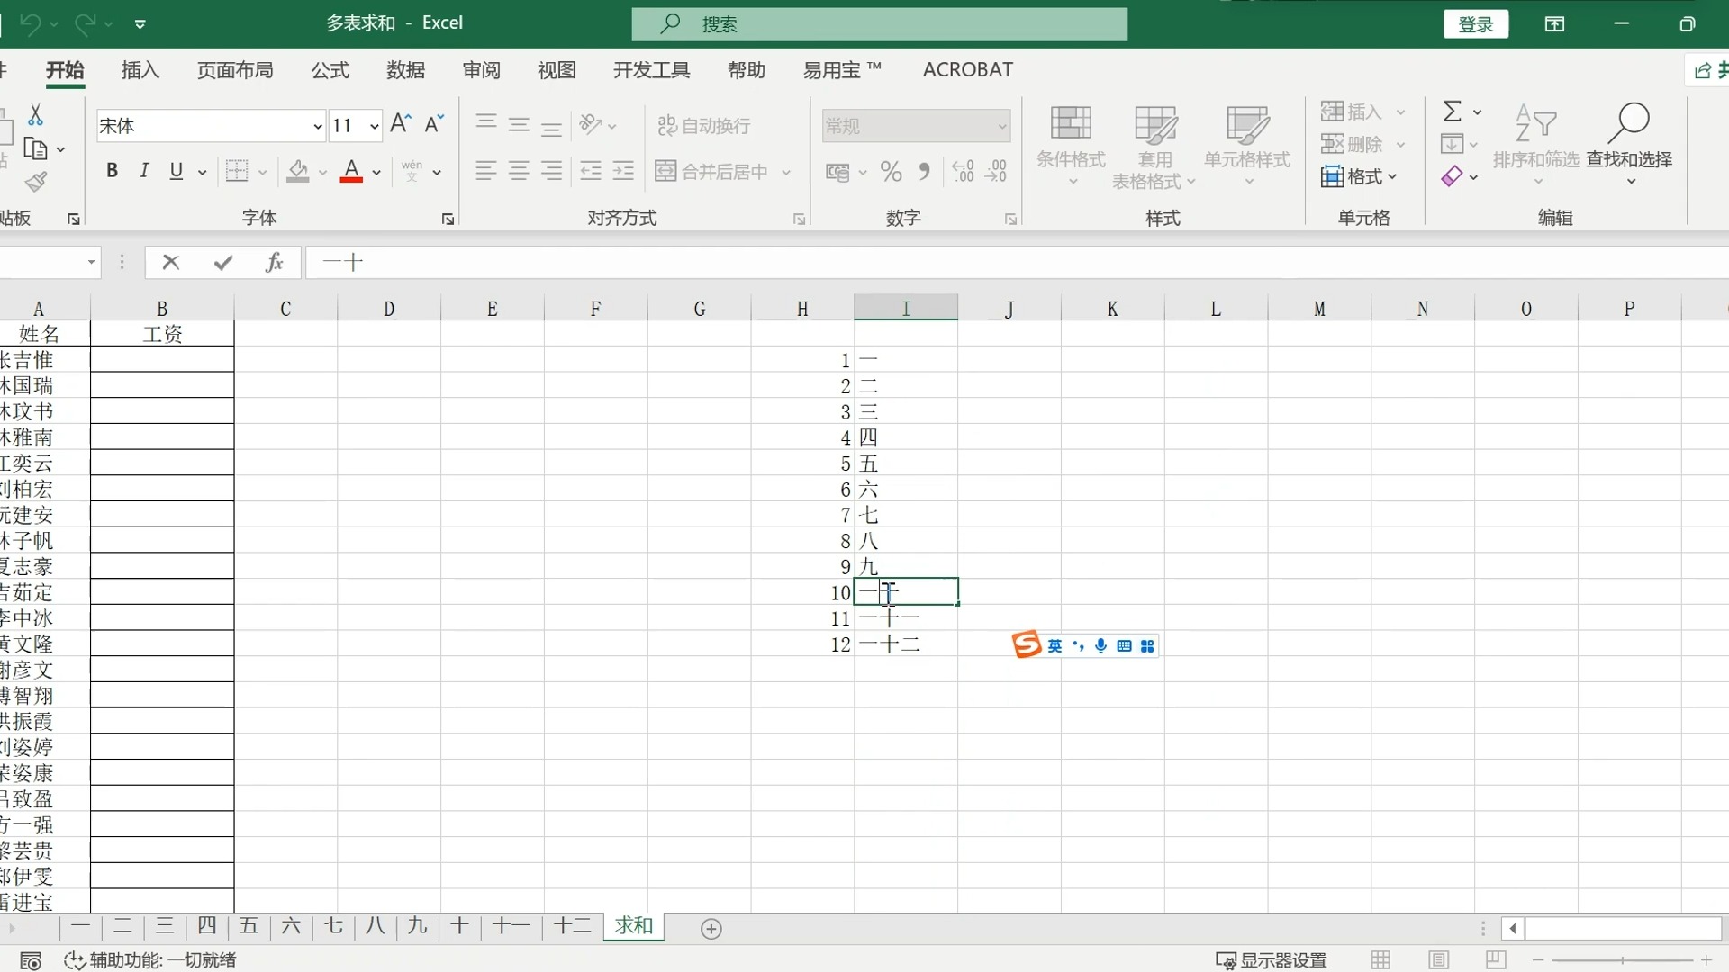The height and width of the screenshot is (972, 1729).
Task: Toggle Bold formatting on selected cell
Action: [111, 171]
